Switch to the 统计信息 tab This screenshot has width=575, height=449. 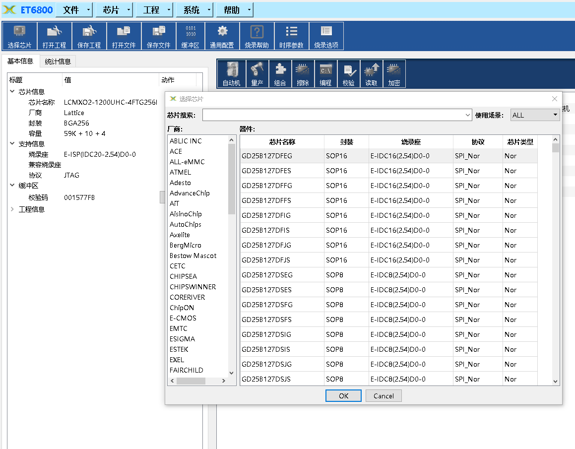click(58, 62)
